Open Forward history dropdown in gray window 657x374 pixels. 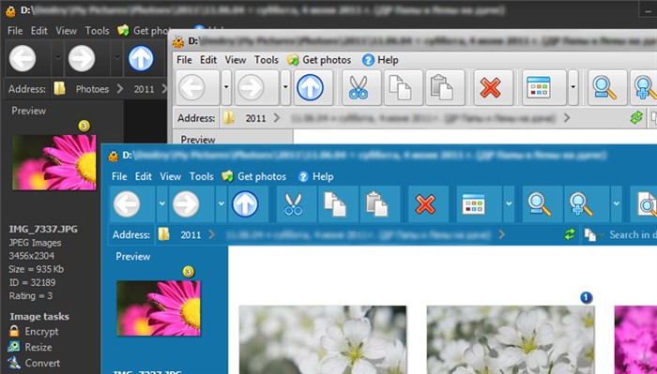285,87
